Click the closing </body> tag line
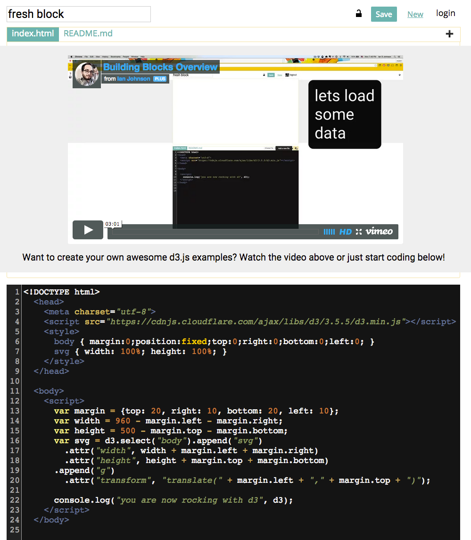This screenshot has height=540, width=471. (51, 520)
